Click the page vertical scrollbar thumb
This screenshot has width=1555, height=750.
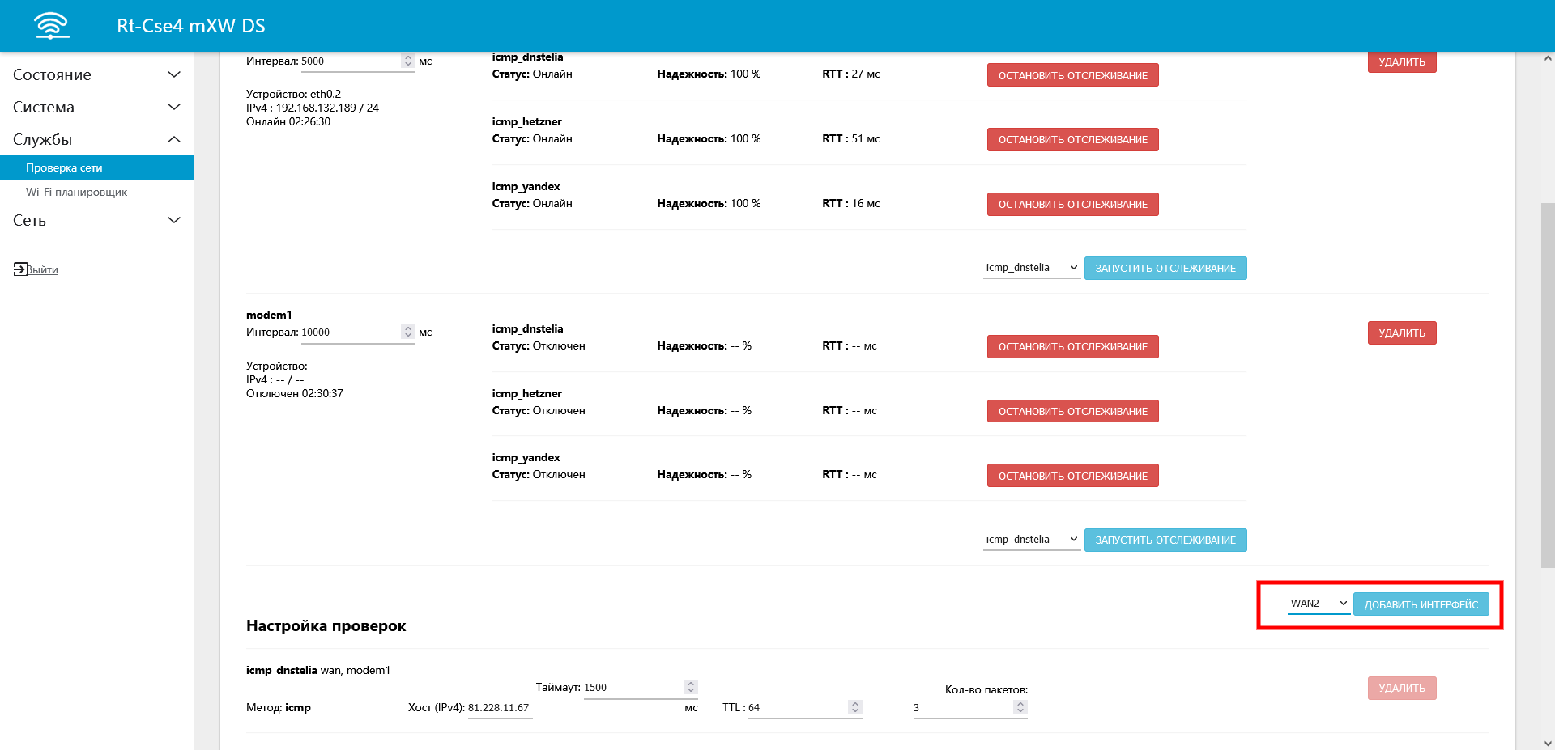[x=1547, y=384]
